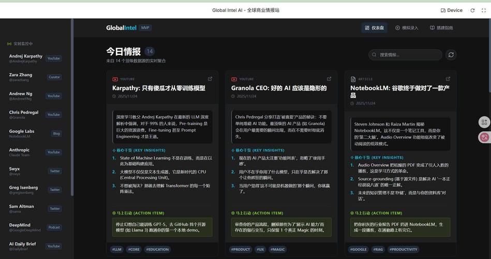Select the #EDUCATION tag

(157, 249)
